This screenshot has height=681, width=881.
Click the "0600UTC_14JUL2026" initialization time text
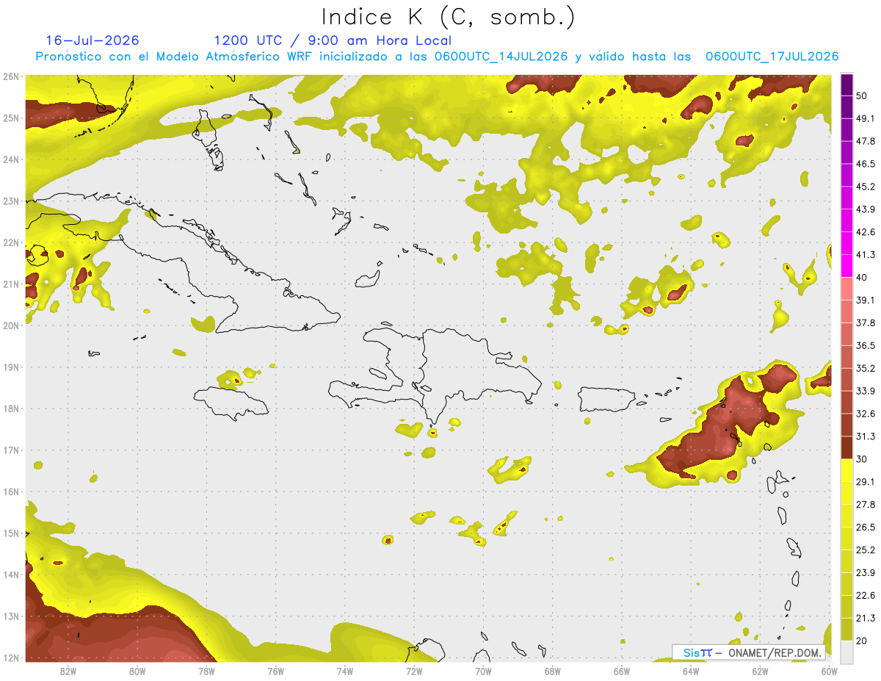click(501, 57)
